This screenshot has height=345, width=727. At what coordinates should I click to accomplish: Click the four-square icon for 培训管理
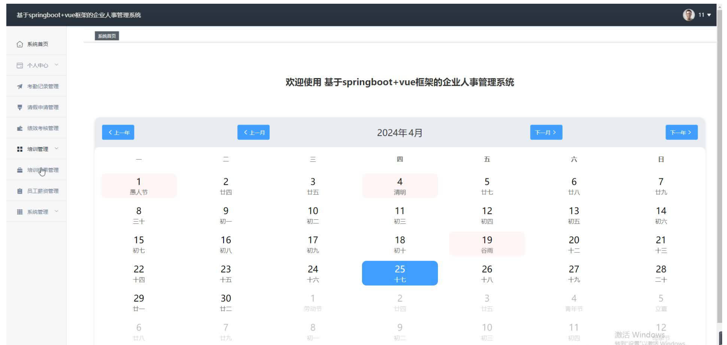point(20,149)
